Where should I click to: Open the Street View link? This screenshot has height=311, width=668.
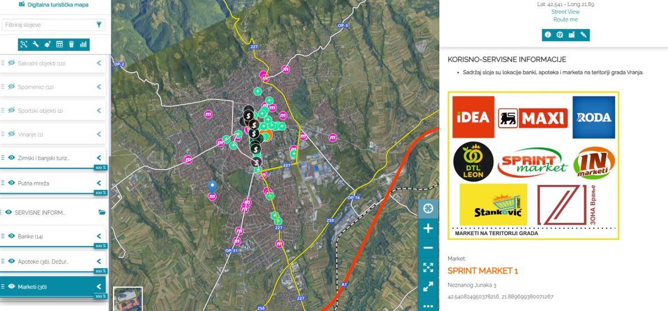click(x=565, y=12)
